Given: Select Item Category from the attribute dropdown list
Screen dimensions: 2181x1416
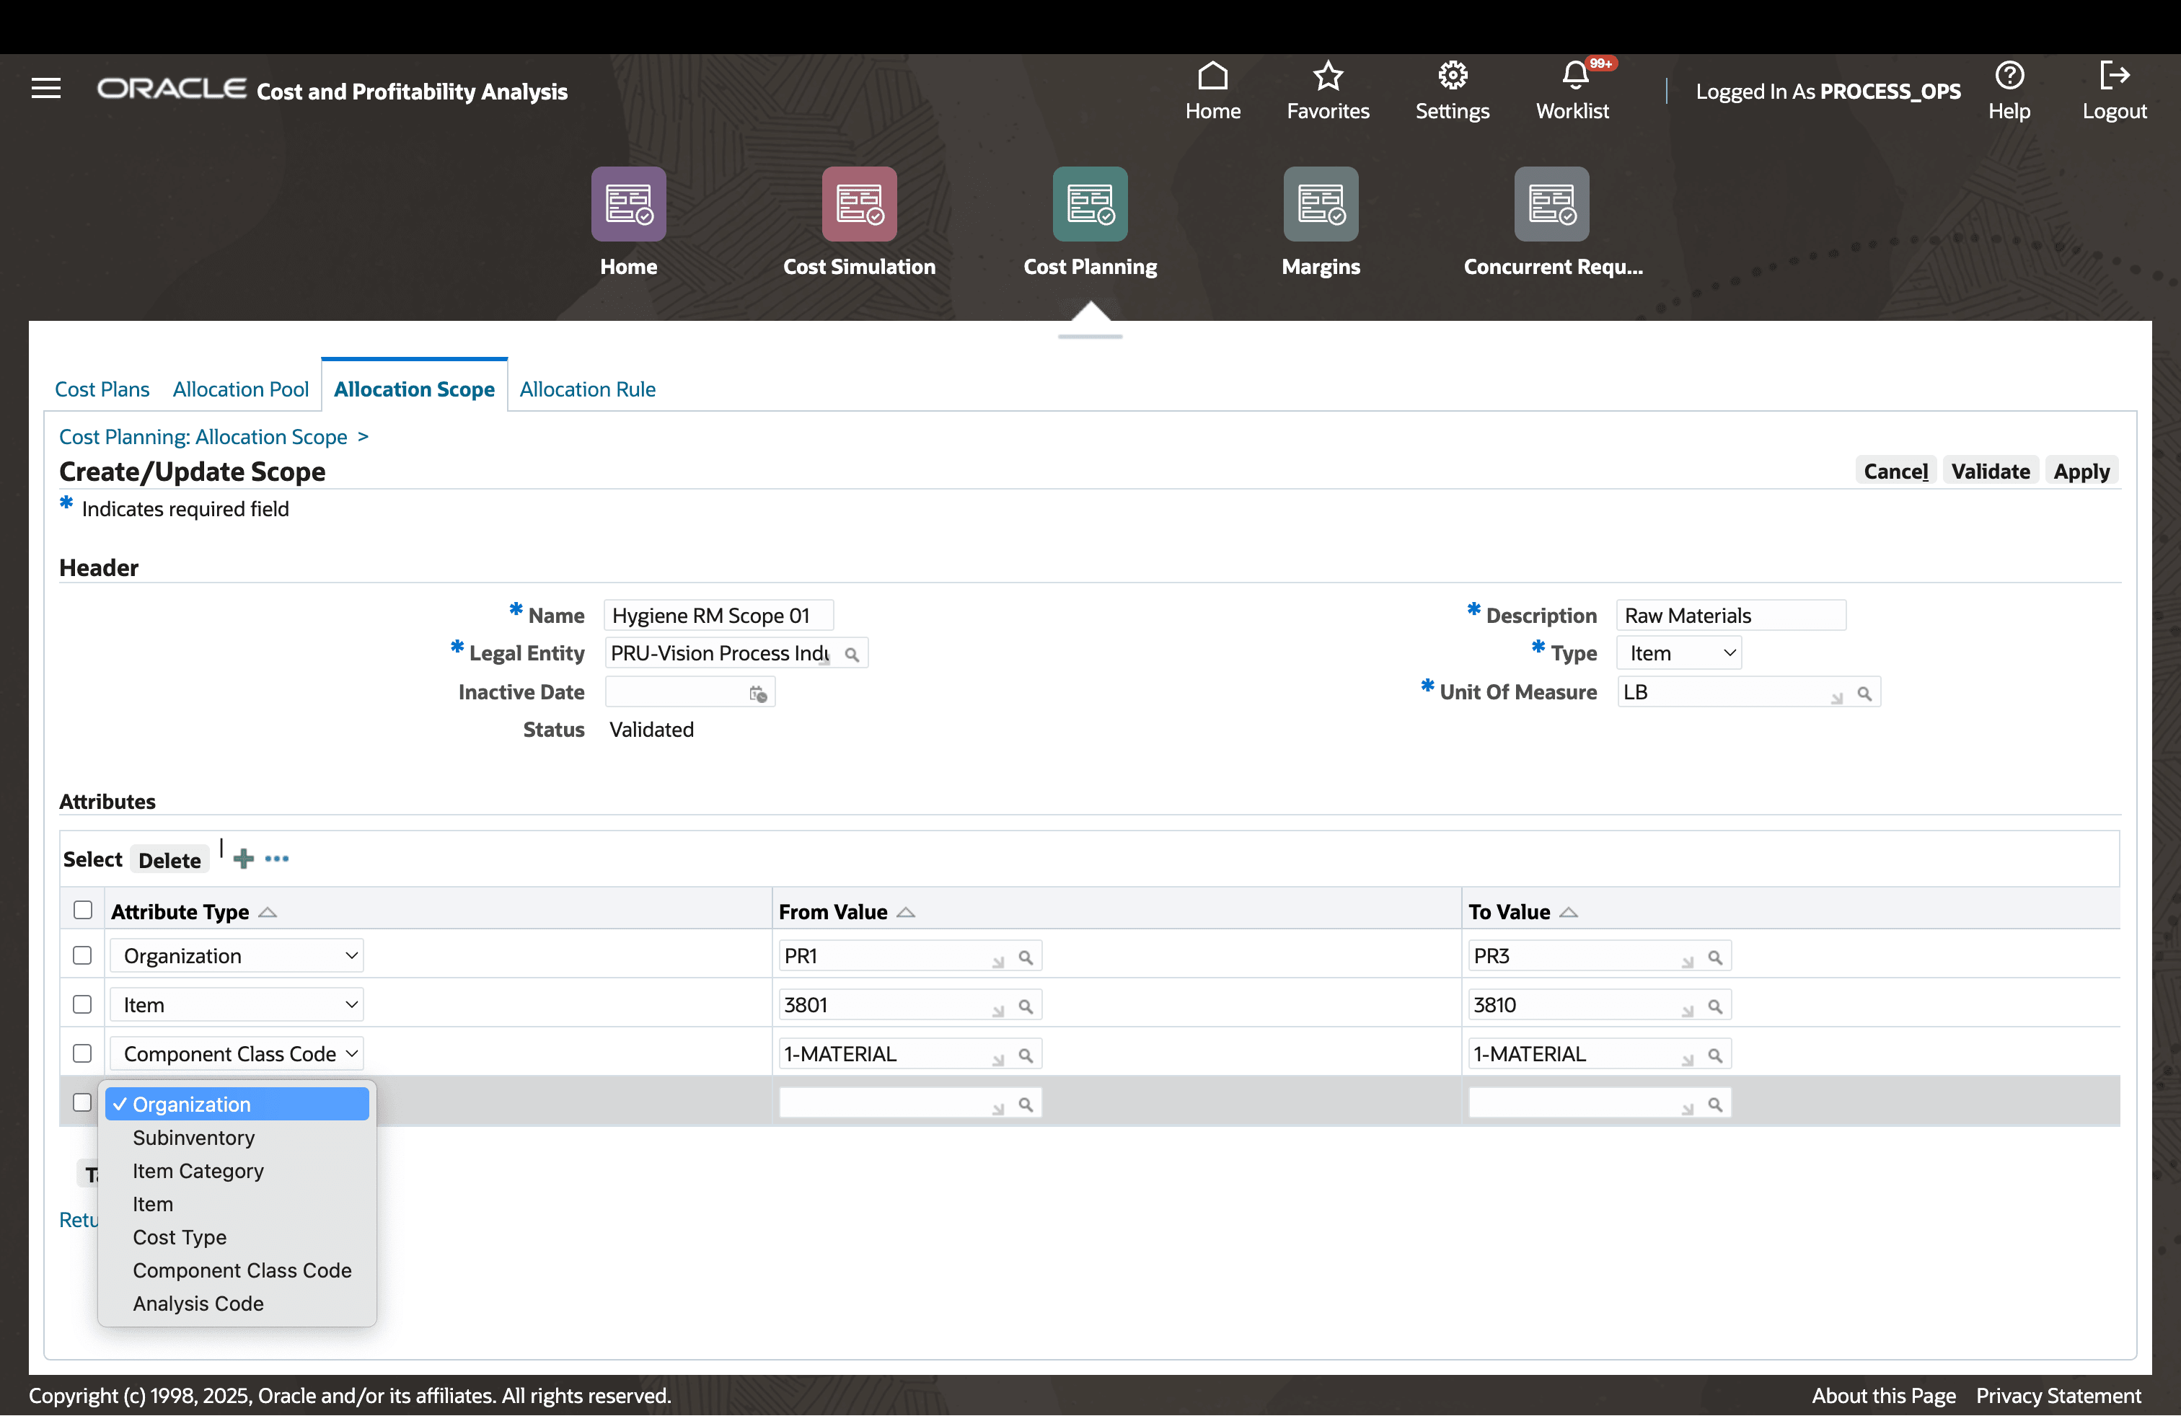Looking at the screenshot, I should tap(197, 1172).
